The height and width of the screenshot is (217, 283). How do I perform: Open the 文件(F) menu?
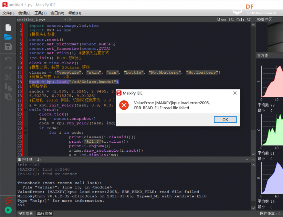(x=8, y=13)
